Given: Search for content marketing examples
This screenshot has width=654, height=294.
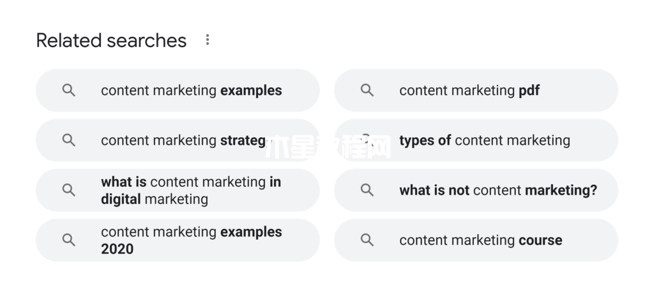Looking at the screenshot, I should click(x=178, y=91).
